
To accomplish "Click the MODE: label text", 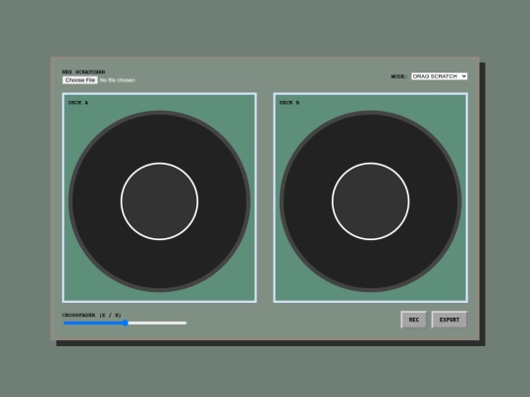I will (399, 76).
